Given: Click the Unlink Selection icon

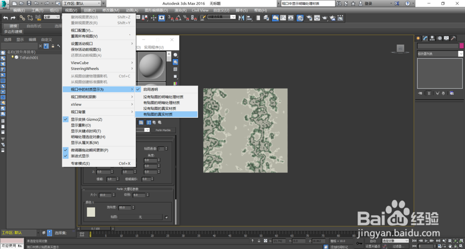Looking at the screenshot, I should click(30, 18).
